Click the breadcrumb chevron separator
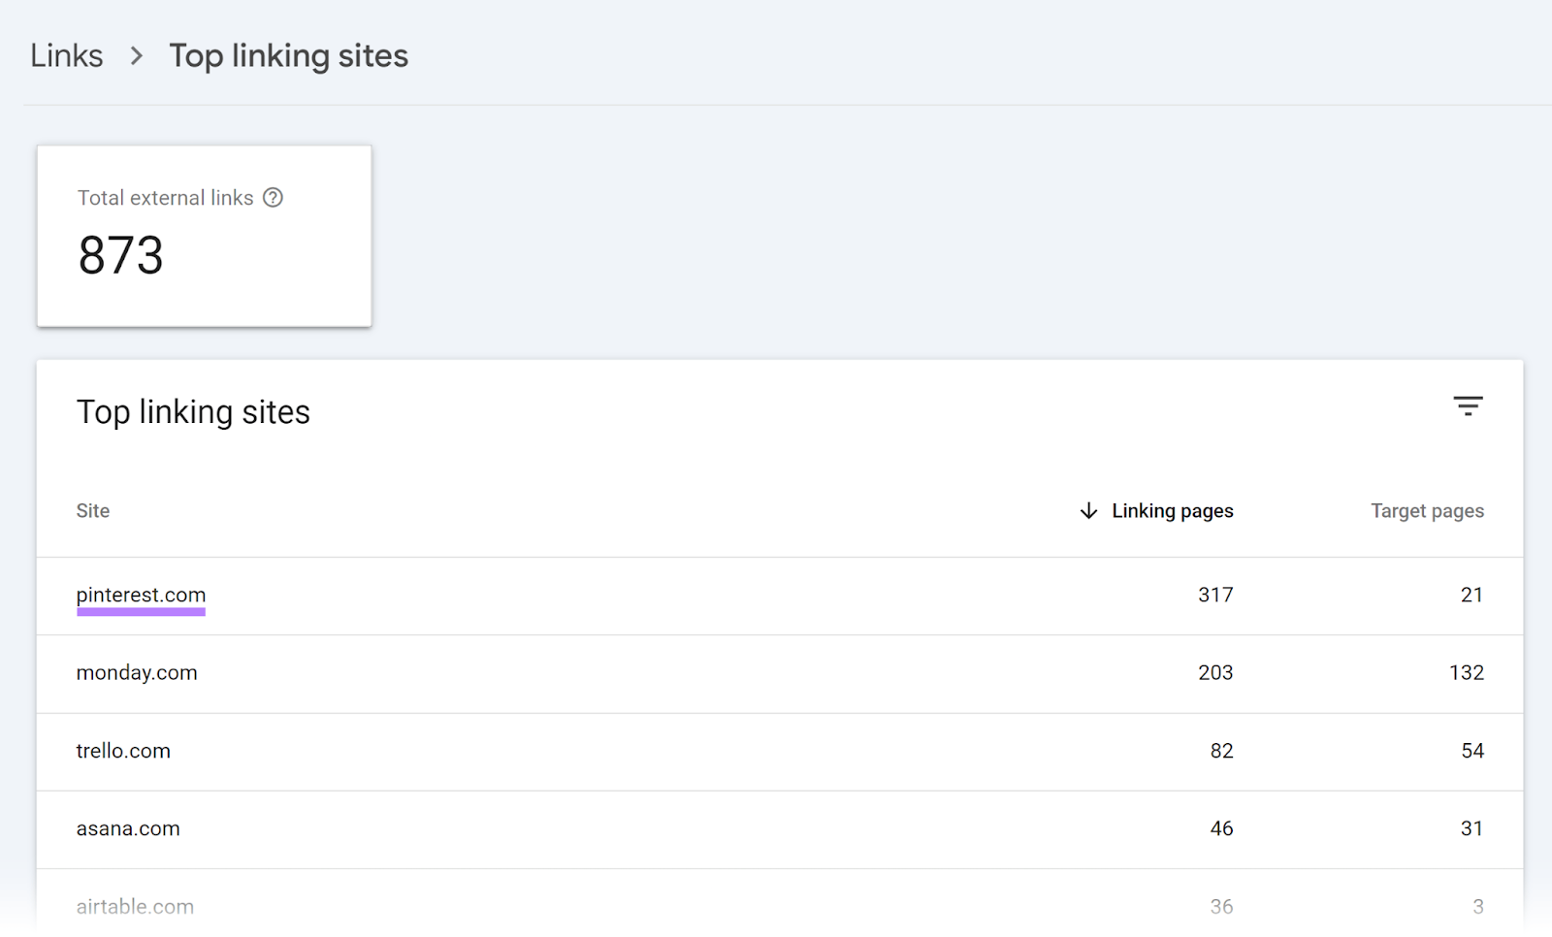 [137, 56]
